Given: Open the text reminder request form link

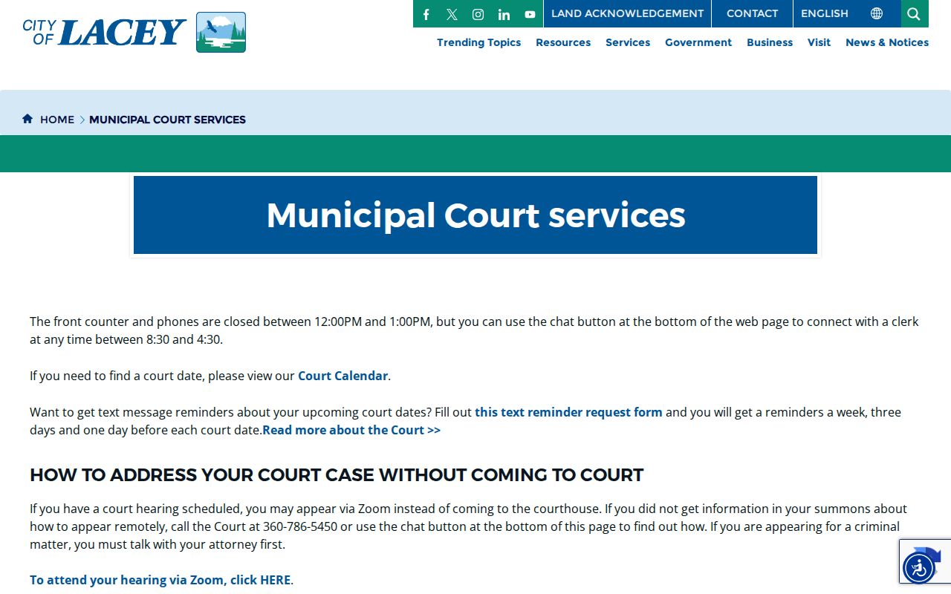Looking at the screenshot, I should (568, 412).
